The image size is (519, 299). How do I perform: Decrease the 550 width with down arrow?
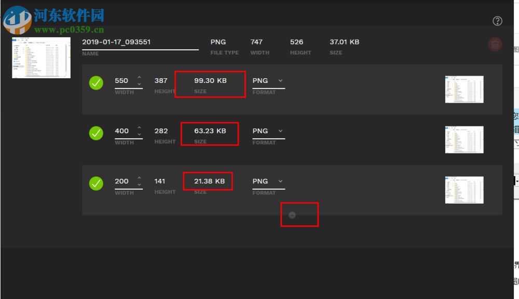pos(139,84)
